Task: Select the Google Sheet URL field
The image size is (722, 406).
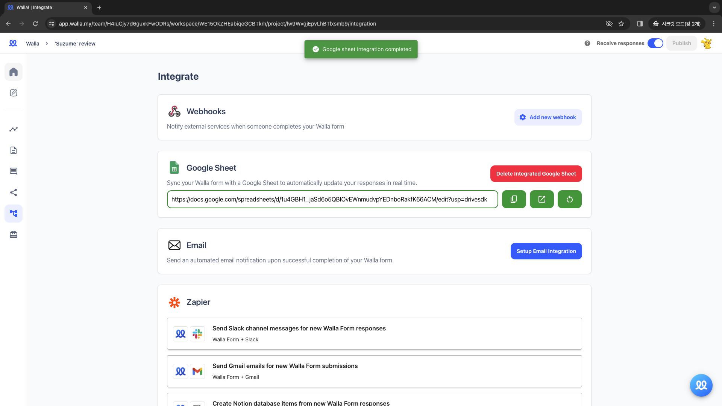Action: (x=332, y=199)
